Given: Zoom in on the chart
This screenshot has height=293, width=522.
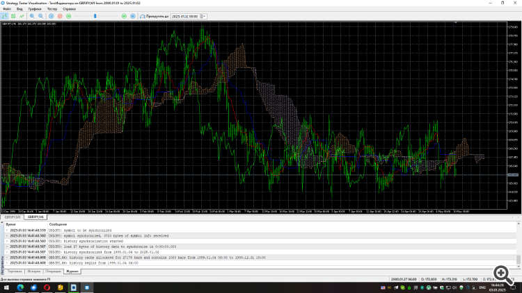Looking at the screenshot, I should [x=32, y=16].
